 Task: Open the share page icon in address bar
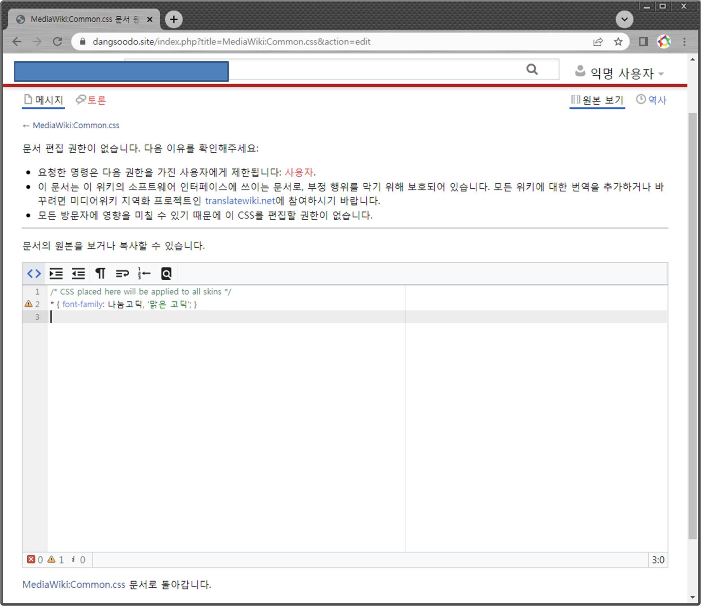point(598,42)
